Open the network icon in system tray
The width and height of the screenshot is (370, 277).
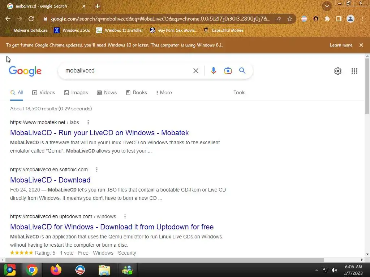(326, 270)
